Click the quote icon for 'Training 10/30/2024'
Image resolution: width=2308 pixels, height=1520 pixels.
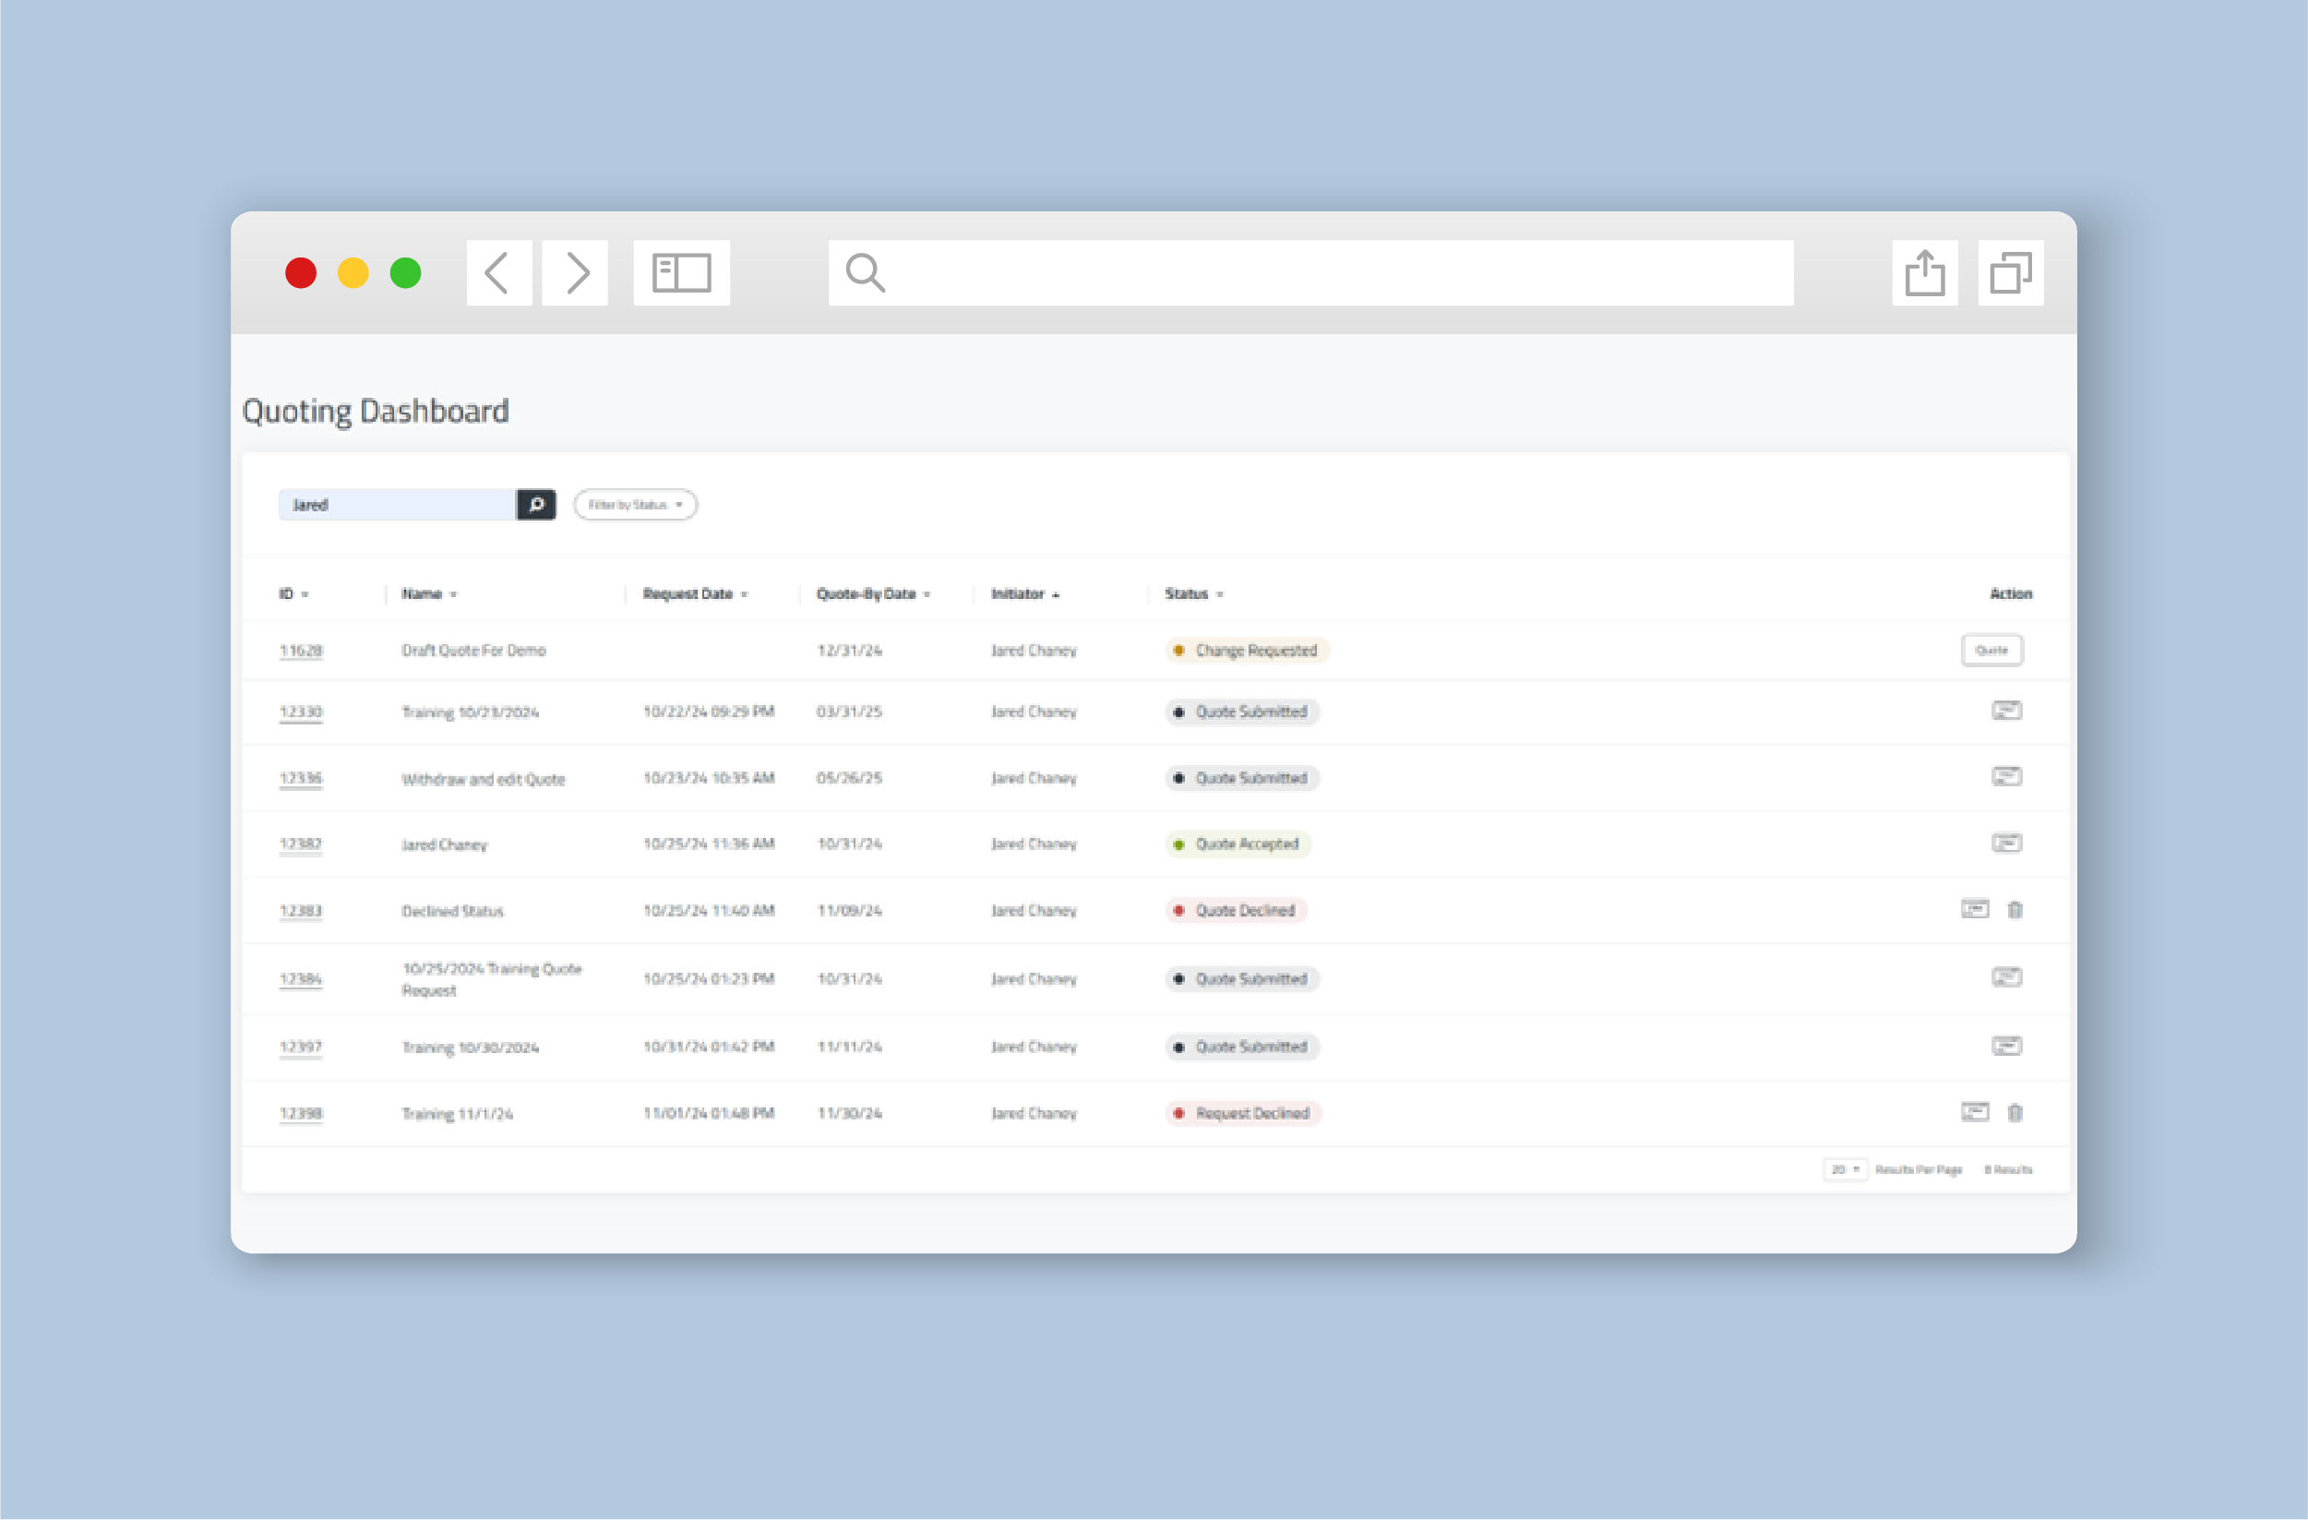(x=2006, y=1046)
